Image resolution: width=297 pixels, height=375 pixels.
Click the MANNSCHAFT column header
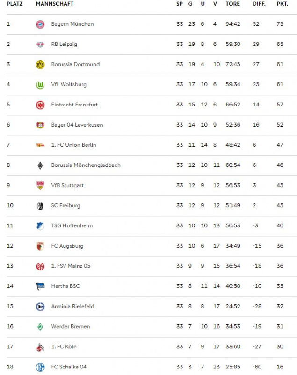tap(55, 4)
